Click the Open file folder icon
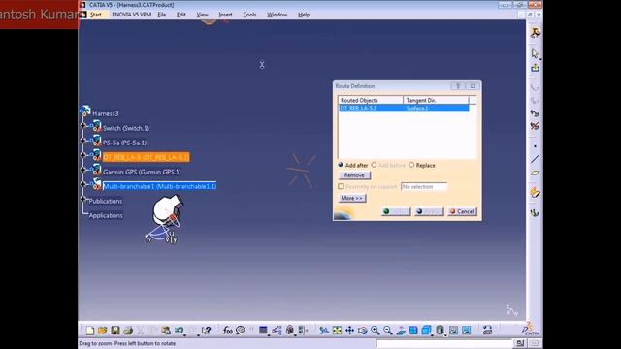 click(103, 331)
